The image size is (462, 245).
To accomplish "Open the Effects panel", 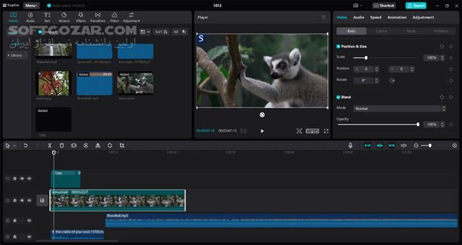I will point(81,17).
